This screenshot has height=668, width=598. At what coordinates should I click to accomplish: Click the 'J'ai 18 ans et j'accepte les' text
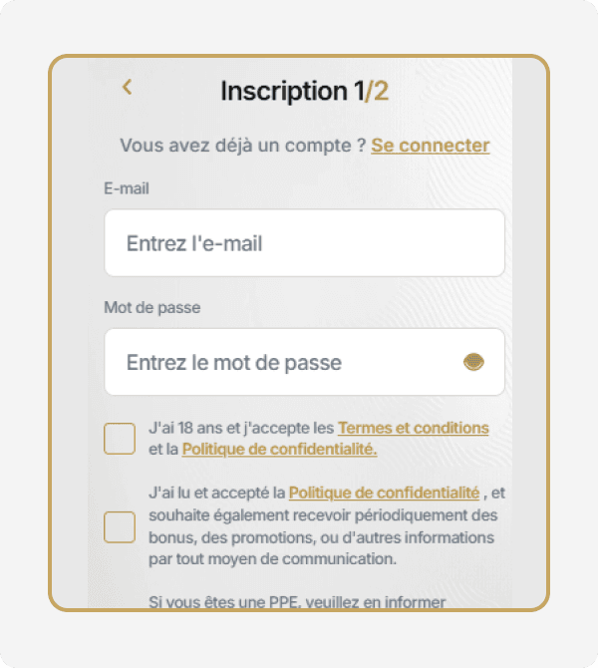coord(240,428)
